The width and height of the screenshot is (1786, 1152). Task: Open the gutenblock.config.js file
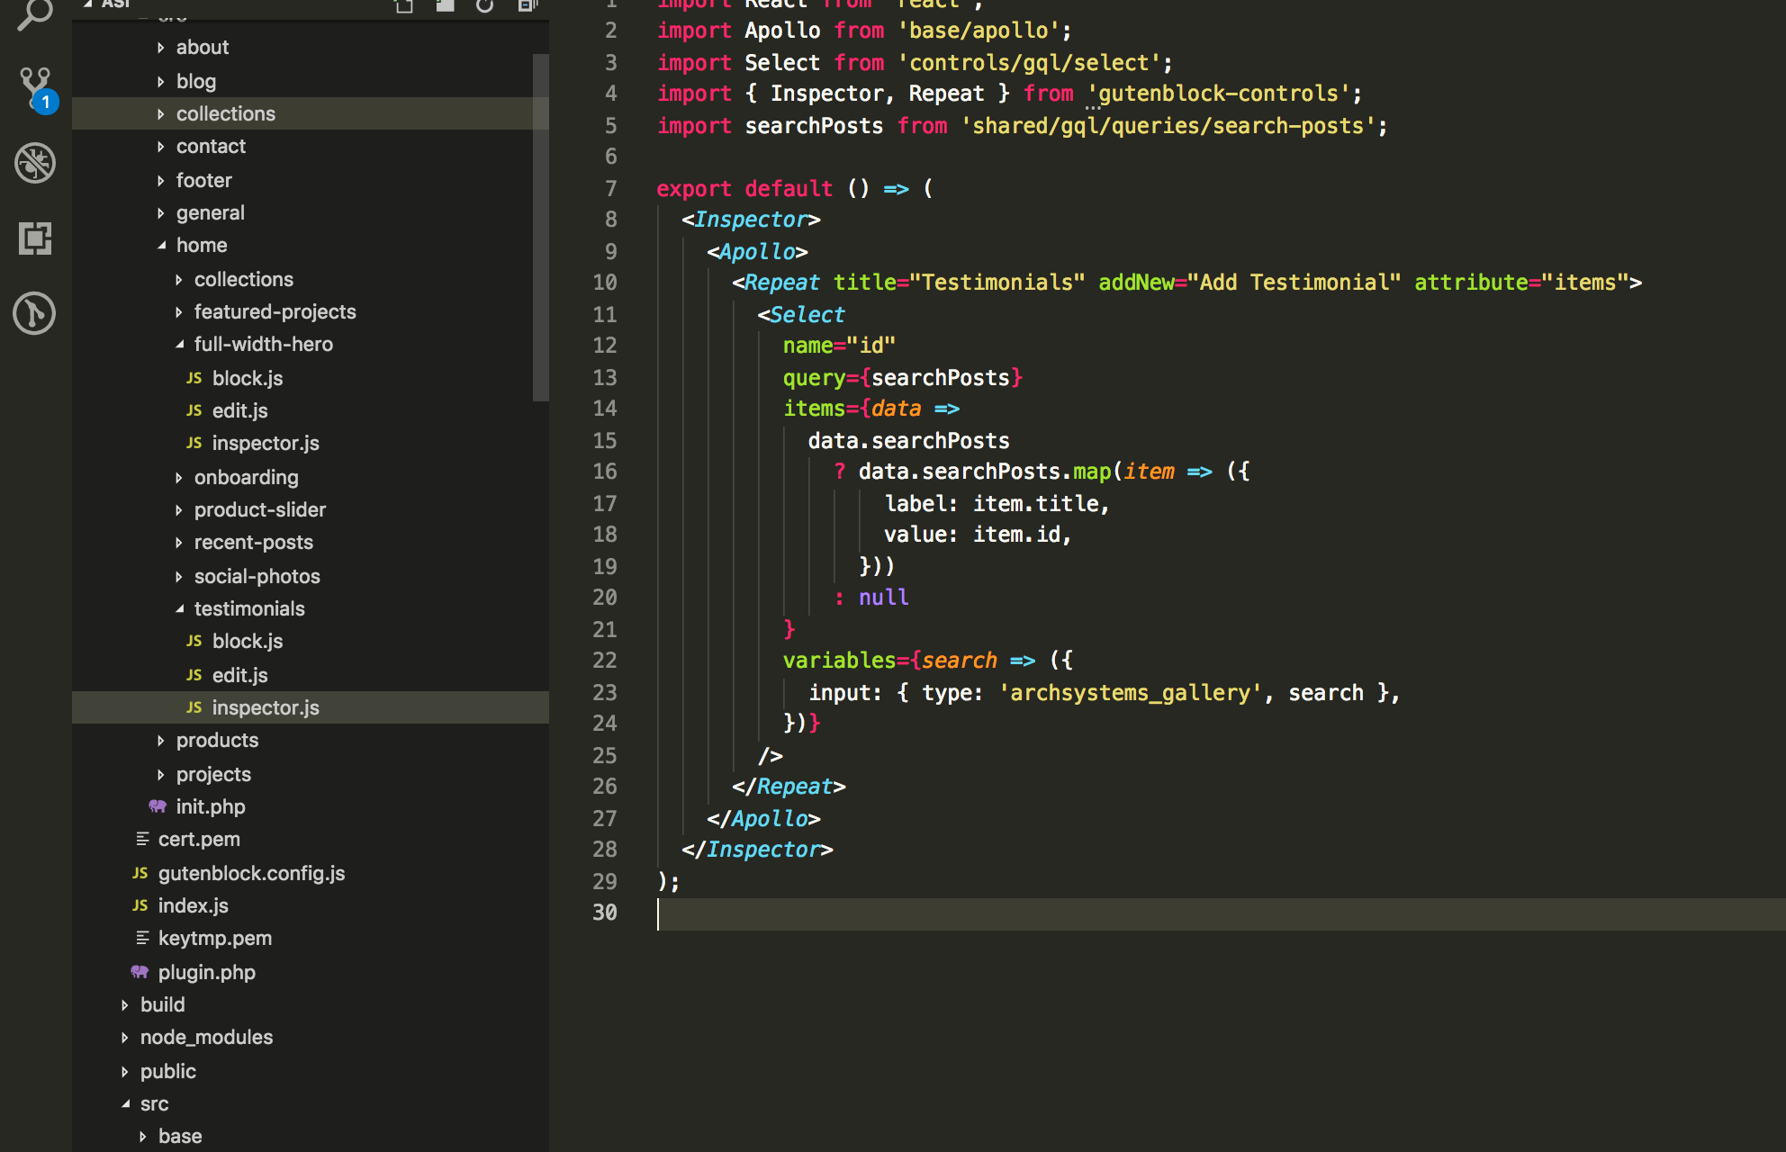(x=251, y=873)
